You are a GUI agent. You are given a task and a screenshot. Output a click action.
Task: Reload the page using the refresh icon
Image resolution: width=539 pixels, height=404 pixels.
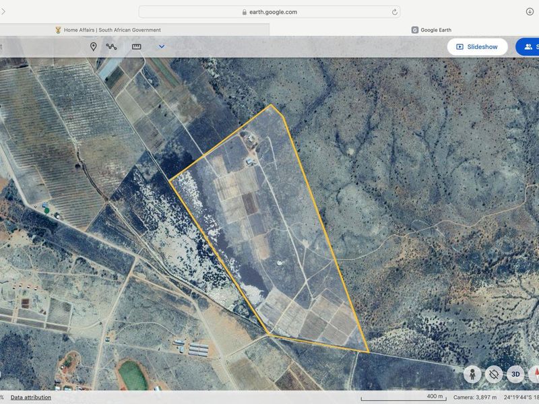click(394, 11)
